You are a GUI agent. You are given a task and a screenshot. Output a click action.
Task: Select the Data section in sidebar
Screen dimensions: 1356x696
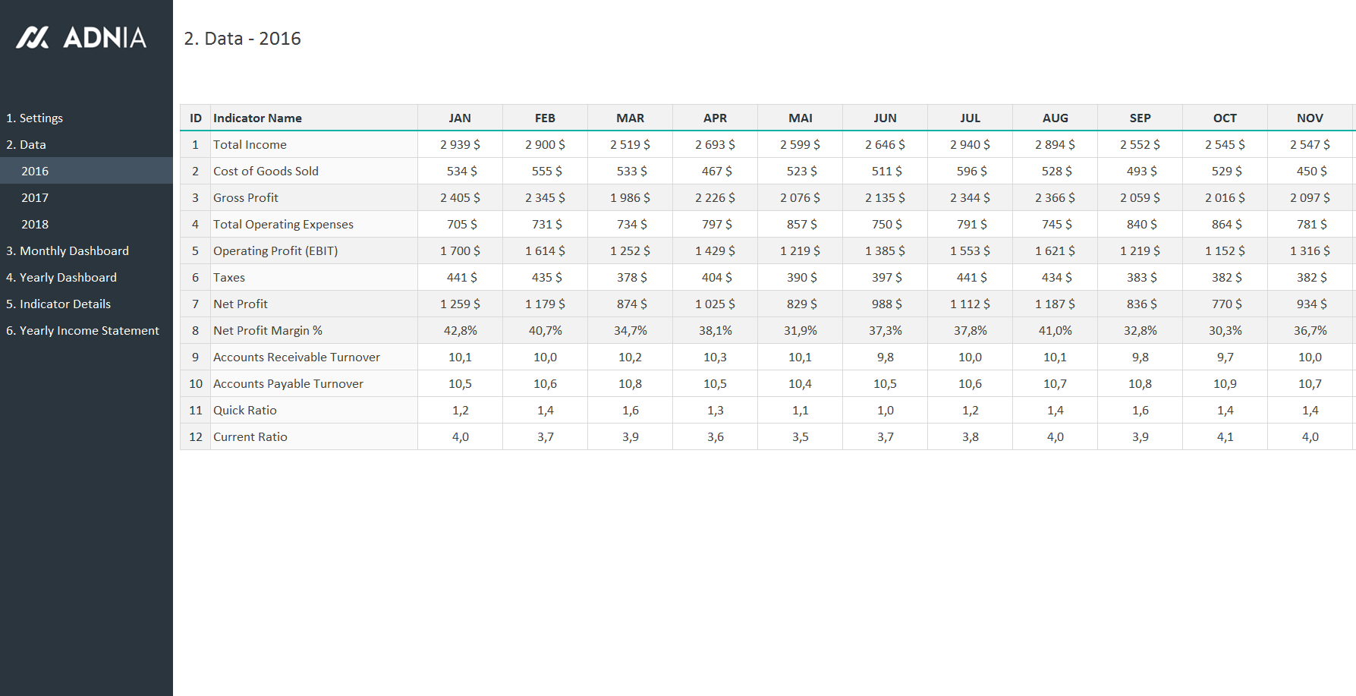tap(27, 144)
